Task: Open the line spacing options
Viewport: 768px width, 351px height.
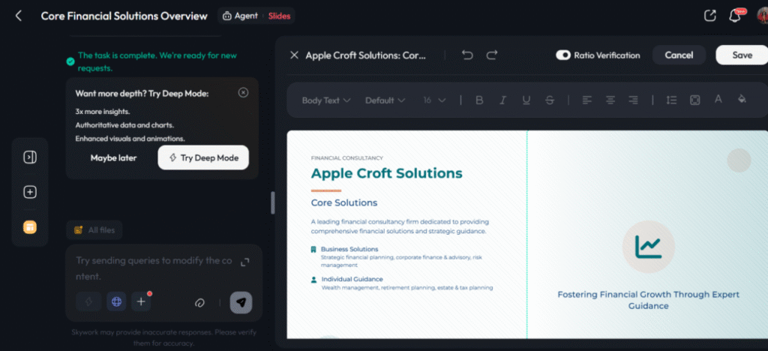Action: 671,100
